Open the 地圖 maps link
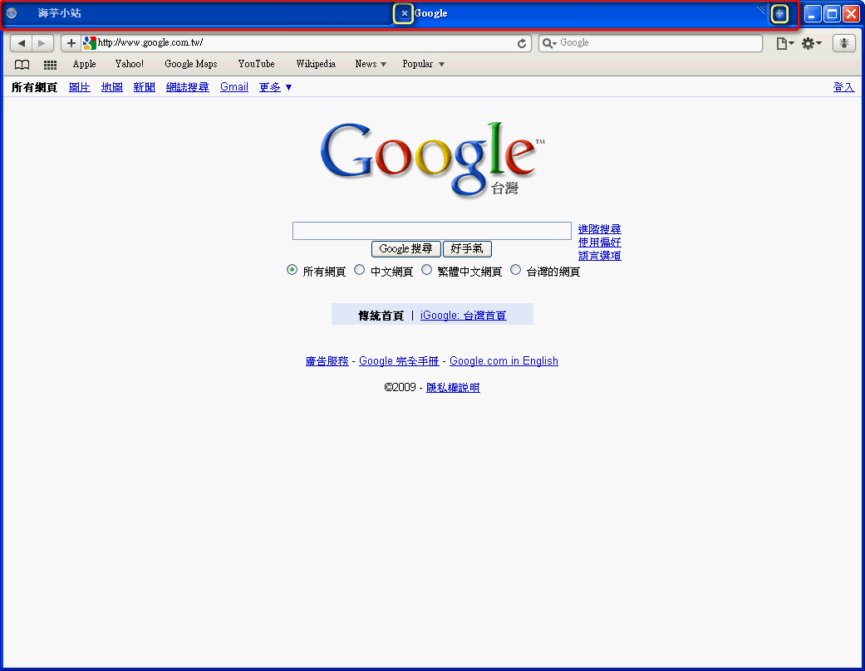Image resolution: width=865 pixels, height=671 pixels. 112,87
